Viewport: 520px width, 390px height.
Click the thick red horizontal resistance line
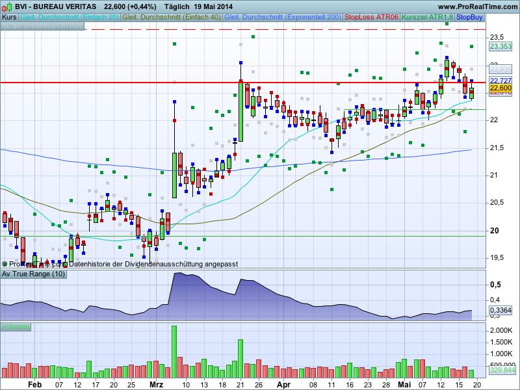click(242, 83)
